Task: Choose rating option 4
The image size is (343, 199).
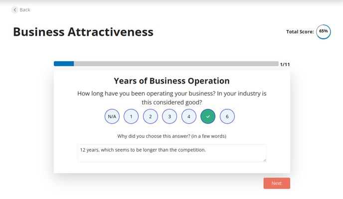Action: click(189, 116)
